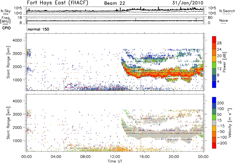Click the '-200' tick on Velocity colorbar
The height and width of the screenshot is (163, 235).
(222, 143)
